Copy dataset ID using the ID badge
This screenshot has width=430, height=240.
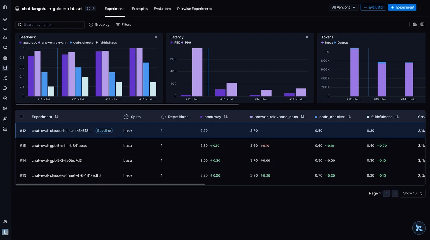[x=90, y=9]
